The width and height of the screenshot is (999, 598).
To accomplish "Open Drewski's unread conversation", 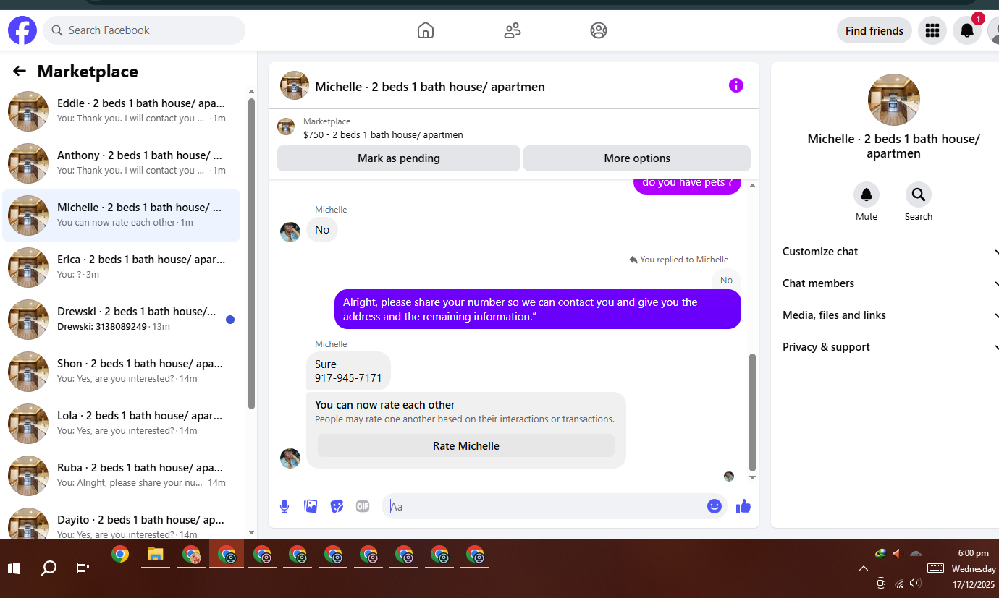I will click(x=122, y=319).
